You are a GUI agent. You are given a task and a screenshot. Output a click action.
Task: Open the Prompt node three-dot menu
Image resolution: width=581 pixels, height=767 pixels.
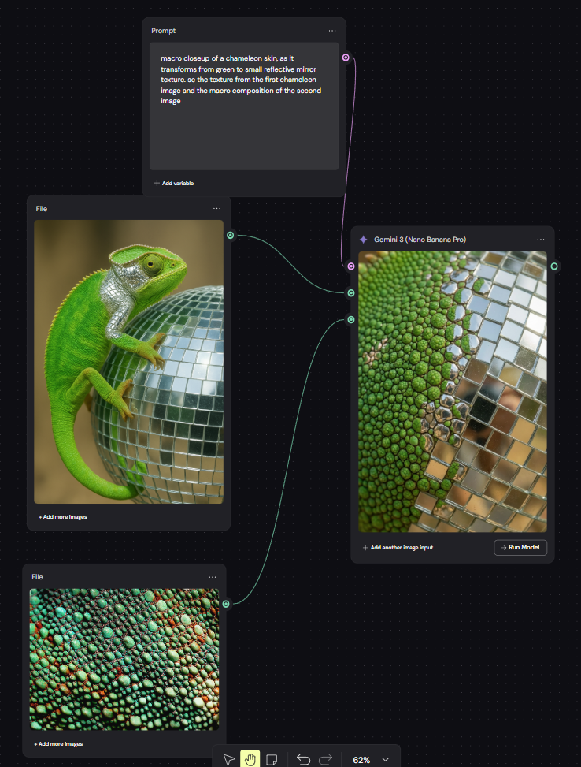pos(332,30)
